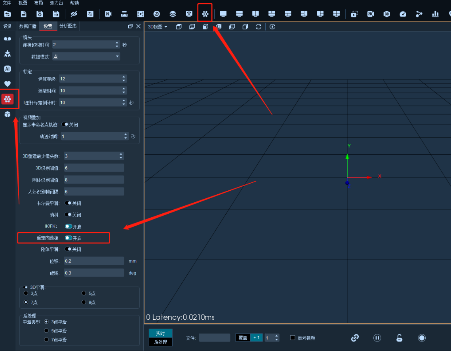Select the 3点 radio under 3D平滑
The image size is (451, 351).
coord(26,293)
